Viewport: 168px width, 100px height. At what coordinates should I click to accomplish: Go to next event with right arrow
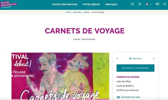pos(154,58)
